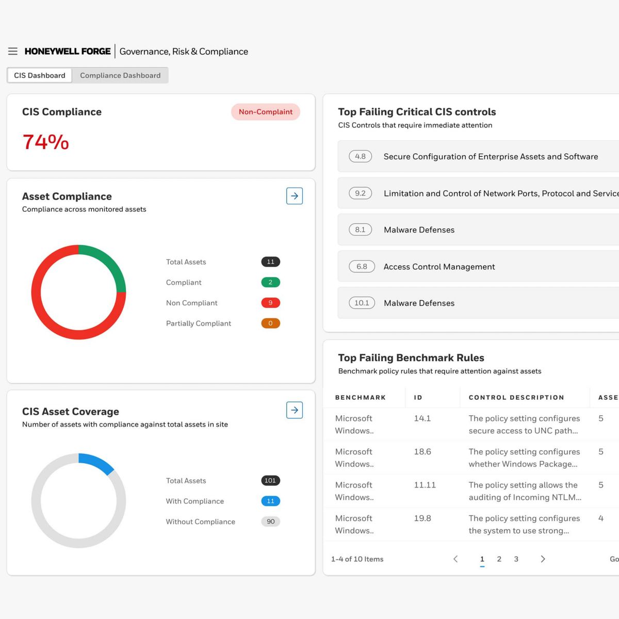Open the hamburger navigation menu
The height and width of the screenshot is (619, 619).
point(13,51)
